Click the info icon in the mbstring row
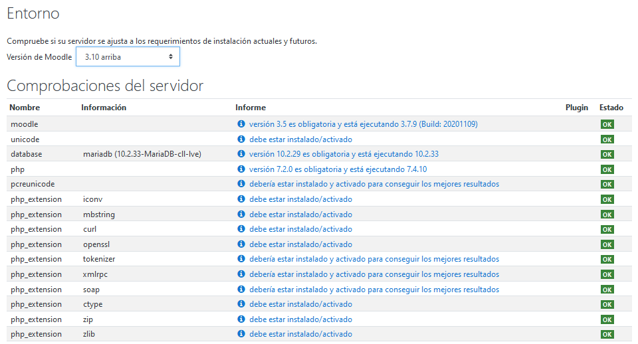 coord(241,214)
